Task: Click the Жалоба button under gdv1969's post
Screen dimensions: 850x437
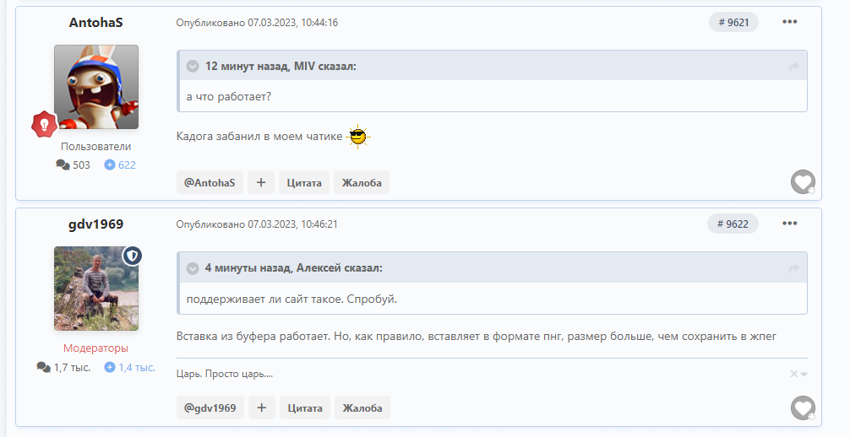Action: [362, 407]
